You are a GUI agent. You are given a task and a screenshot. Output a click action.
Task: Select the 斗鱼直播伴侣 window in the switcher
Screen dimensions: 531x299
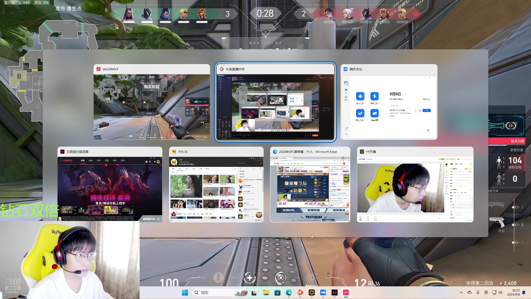coord(275,102)
